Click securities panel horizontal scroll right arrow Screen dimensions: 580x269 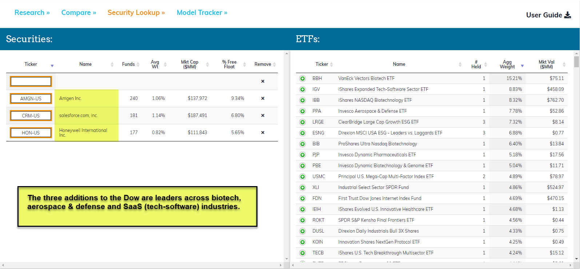[x=280, y=265]
